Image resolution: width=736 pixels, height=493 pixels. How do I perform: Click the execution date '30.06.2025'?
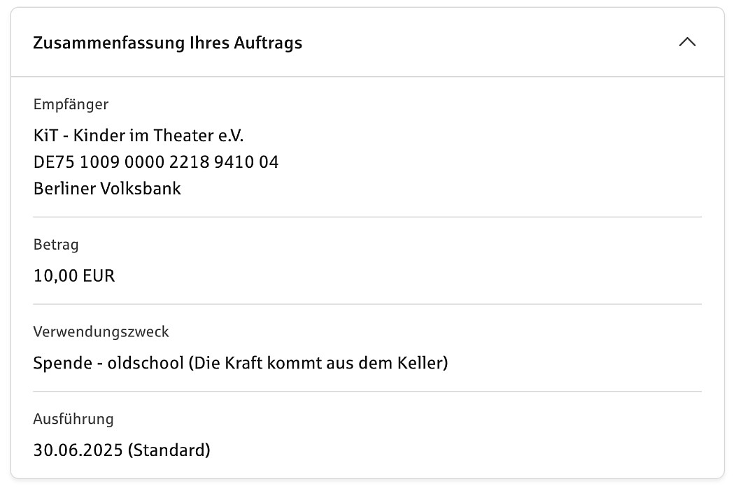pyautogui.click(x=78, y=450)
